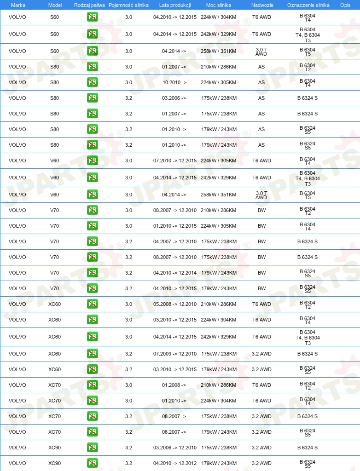Viewport: 360px width, 471px height.
Task: Select the production date '05.2008 -> 12.2010'
Action: [x=175, y=304]
